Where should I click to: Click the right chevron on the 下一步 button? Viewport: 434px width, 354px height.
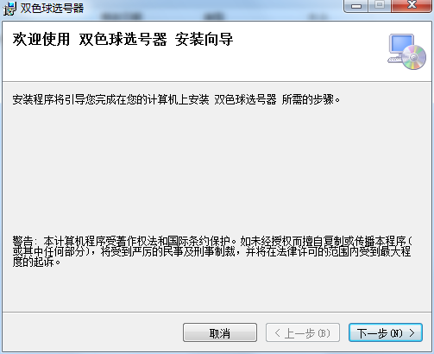click(412, 333)
